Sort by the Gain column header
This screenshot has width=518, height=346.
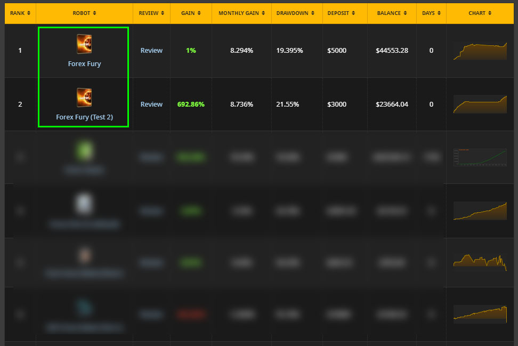coord(191,13)
